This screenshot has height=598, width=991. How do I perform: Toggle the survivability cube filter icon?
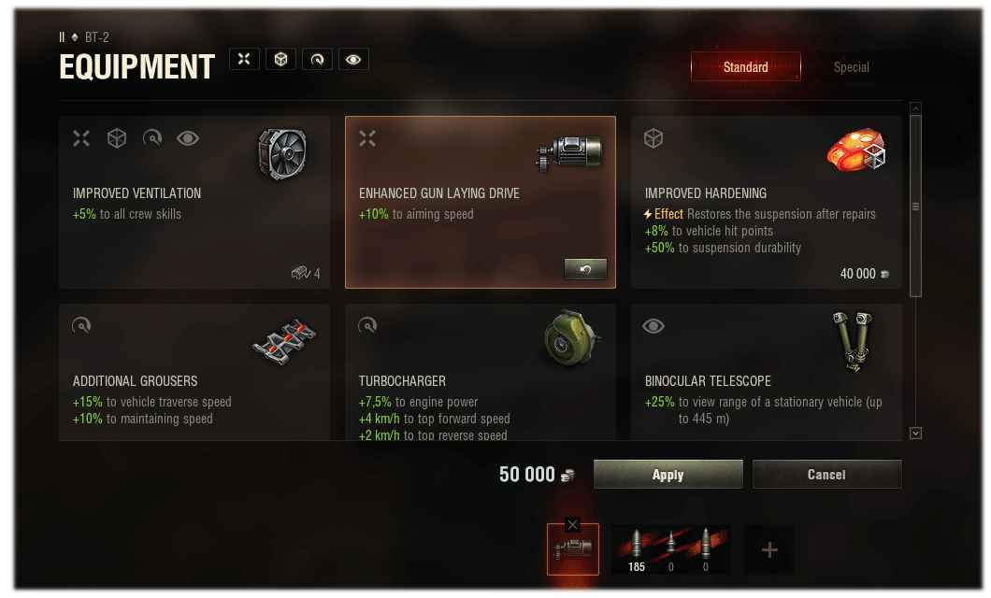280,60
